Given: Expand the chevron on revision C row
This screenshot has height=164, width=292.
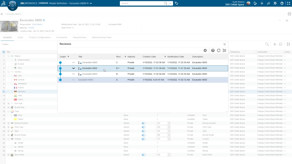Looking at the screenshot, I should [73, 63].
